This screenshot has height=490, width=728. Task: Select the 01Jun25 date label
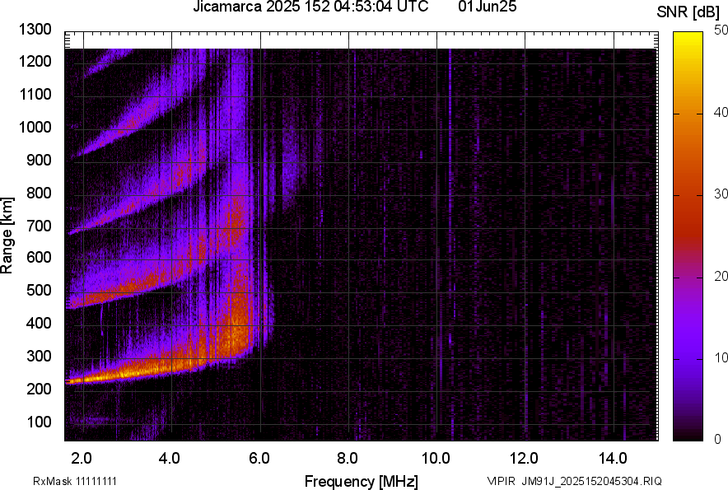487,7
